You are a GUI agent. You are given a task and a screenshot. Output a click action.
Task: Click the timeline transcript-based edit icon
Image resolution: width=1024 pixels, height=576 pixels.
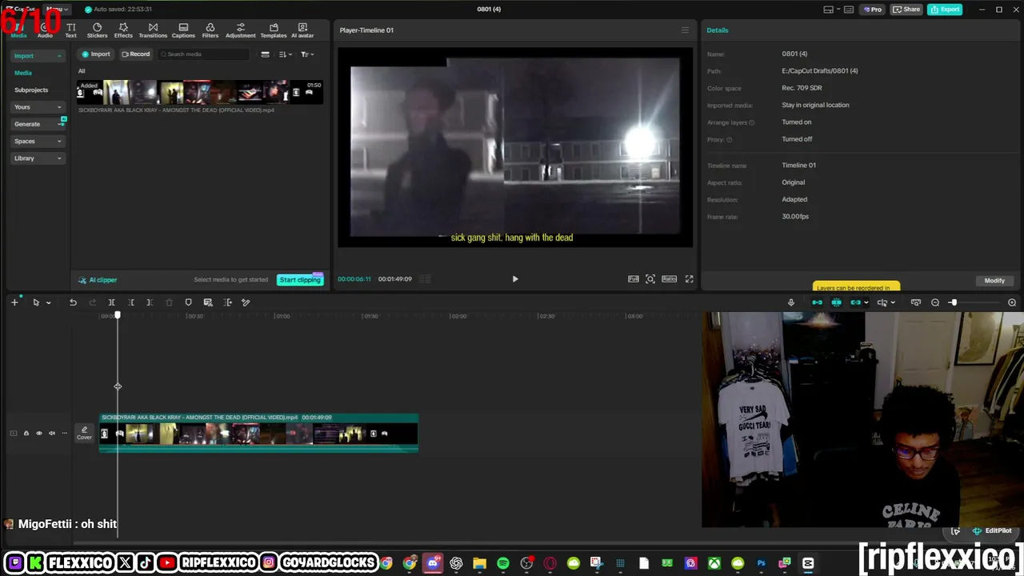[x=208, y=302]
